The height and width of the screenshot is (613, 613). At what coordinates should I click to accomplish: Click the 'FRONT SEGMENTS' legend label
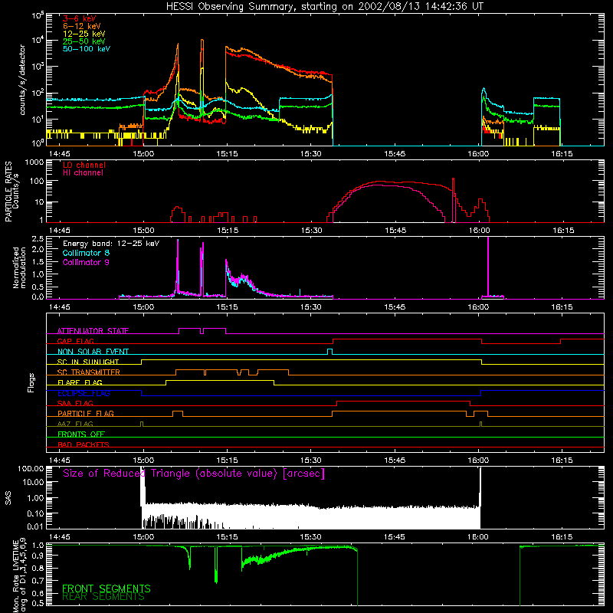tap(107, 588)
